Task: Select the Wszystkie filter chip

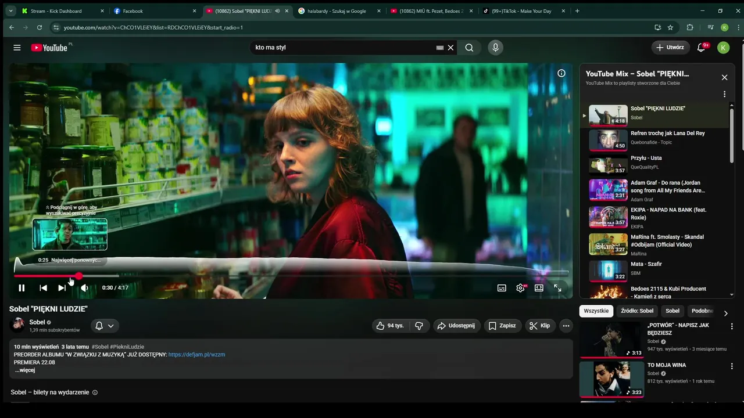Action: (596, 311)
